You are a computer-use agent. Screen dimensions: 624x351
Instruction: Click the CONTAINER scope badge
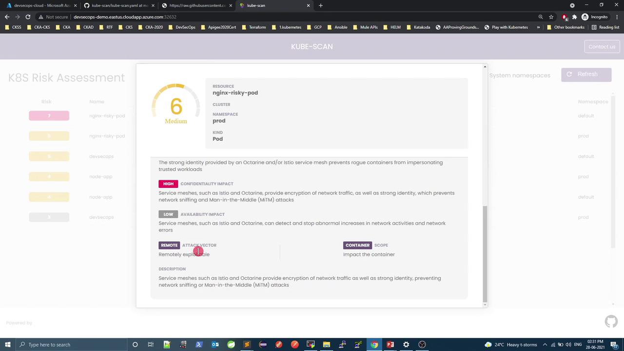pyautogui.click(x=357, y=245)
